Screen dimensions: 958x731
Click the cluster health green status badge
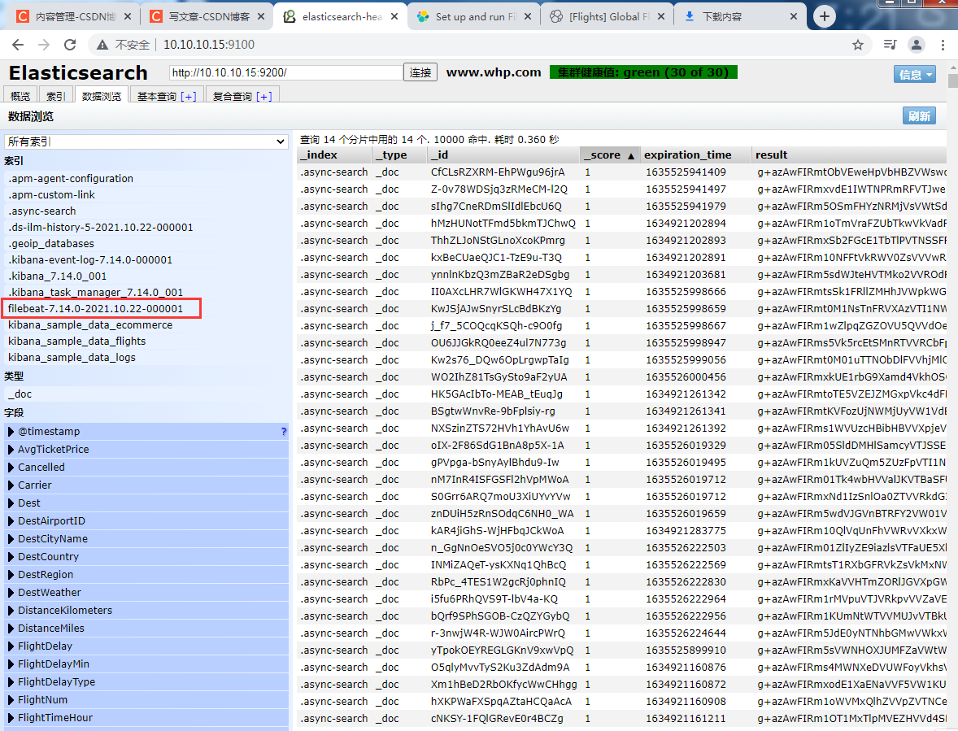643,72
